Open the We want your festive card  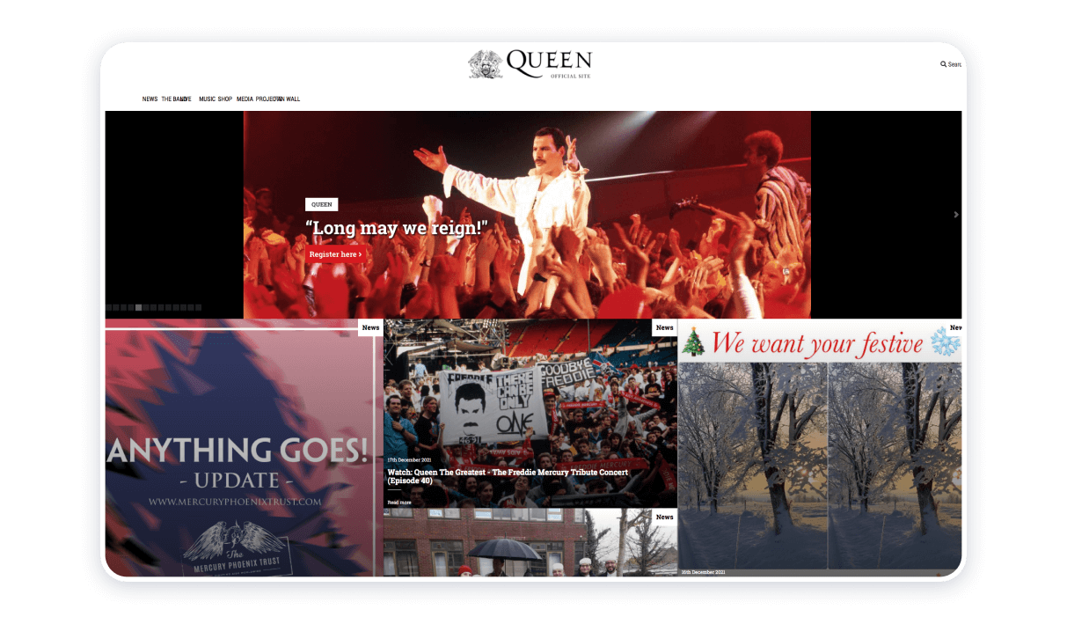click(x=820, y=447)
